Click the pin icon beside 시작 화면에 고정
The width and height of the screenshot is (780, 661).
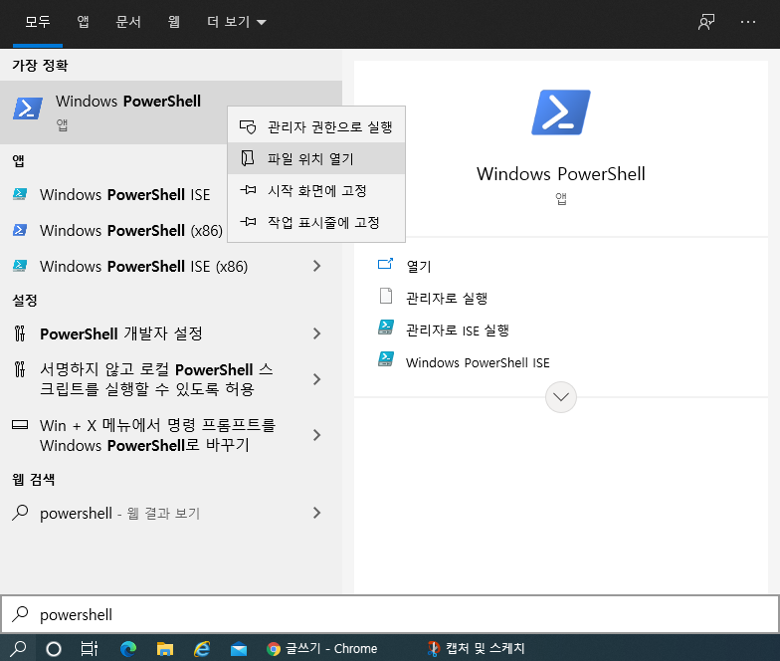[248, 190]
